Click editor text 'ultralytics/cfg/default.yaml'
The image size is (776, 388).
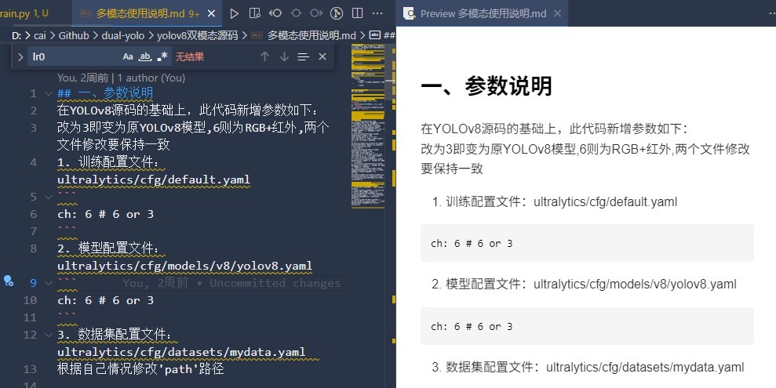[x=154, y=179]
